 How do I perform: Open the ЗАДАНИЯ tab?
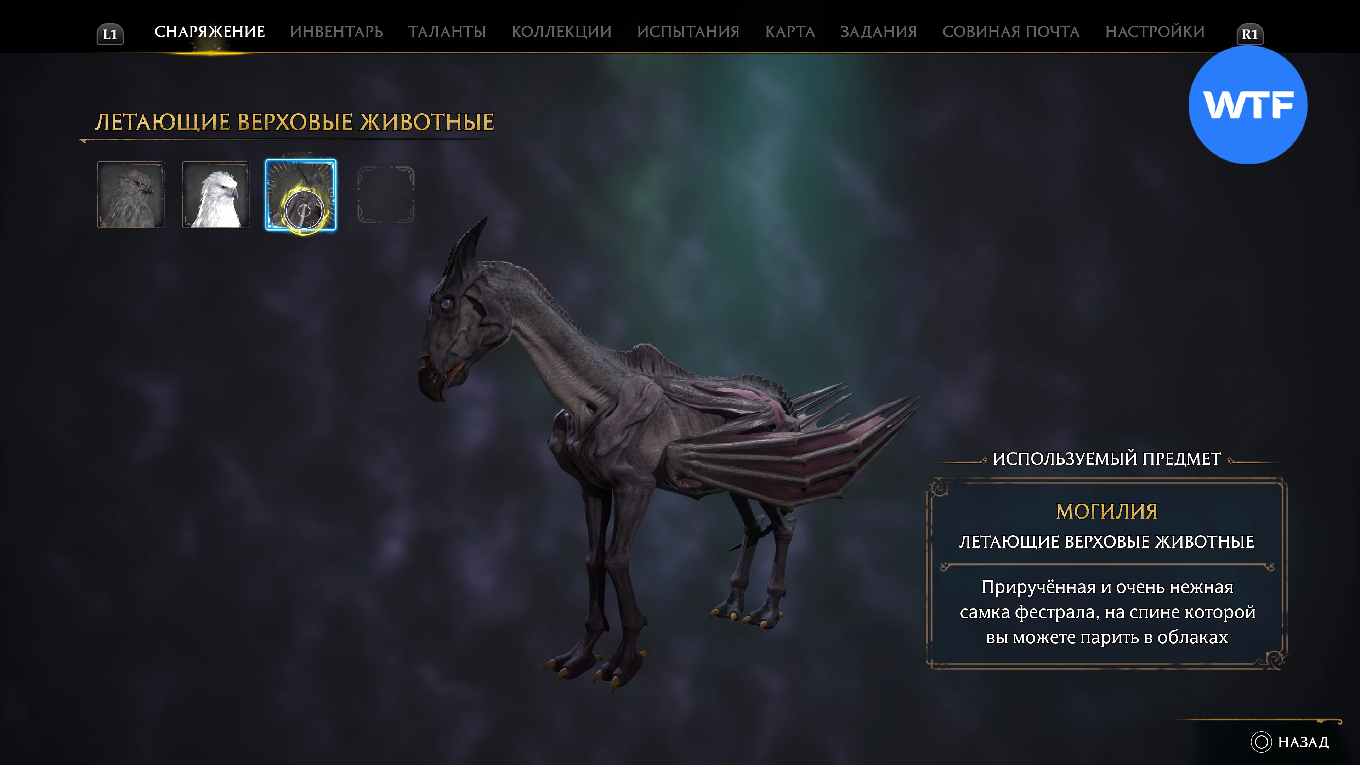[x=879, y=32]
